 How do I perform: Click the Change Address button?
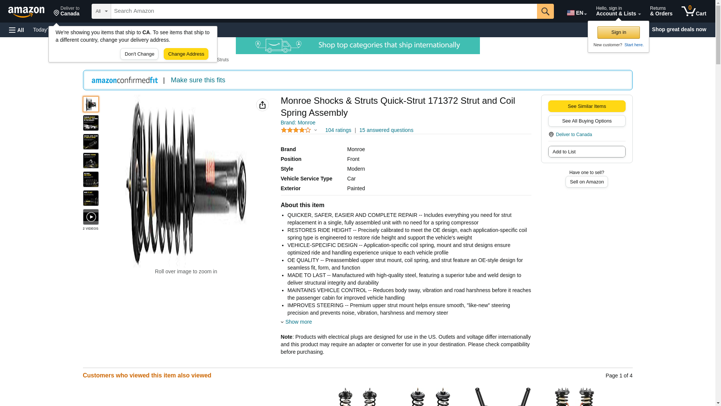[186, 54]
